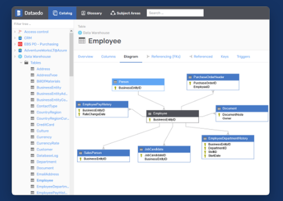Expand the EBS PO - Purchasing node
Viewport: 283px width, 201px height.
point(15,44)
